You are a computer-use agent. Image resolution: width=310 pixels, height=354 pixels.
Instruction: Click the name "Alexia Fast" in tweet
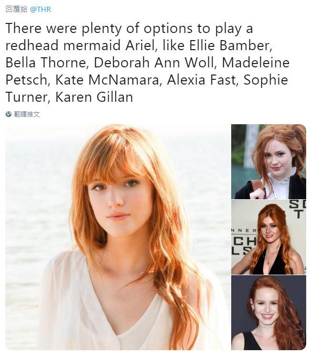pyautogui.click(x=201, y=80)
